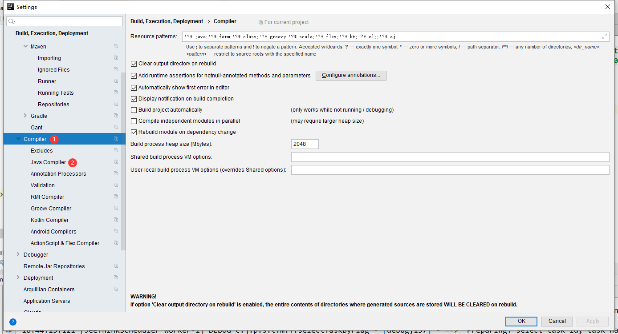Select Validation in the settings tree
618x334 pixels.
pyautogui.click(x=43, y=185)
